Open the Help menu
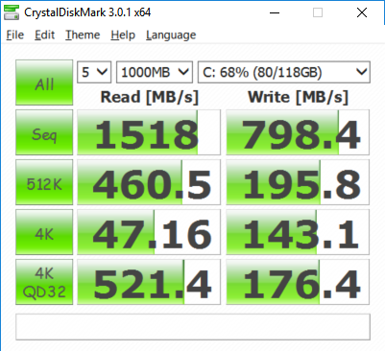Viewport: 385px width, 351px height. coord(123,35)
